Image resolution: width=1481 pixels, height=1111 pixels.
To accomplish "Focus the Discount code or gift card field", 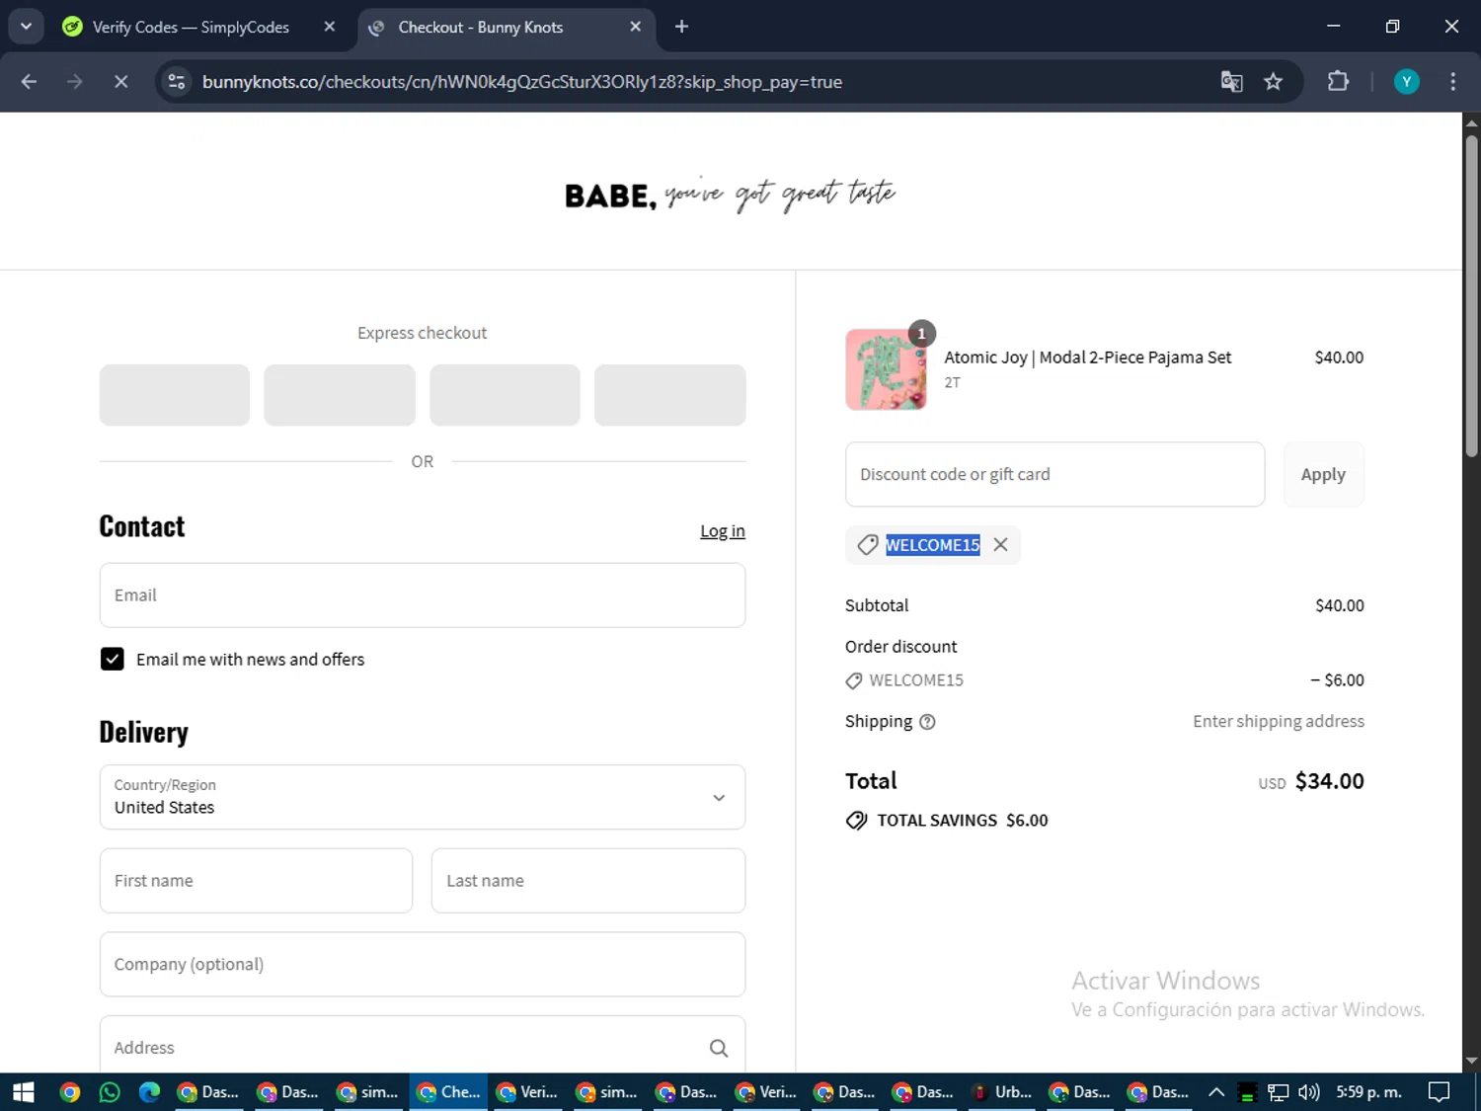I will pyautogui.click(x=1054, y=474).
